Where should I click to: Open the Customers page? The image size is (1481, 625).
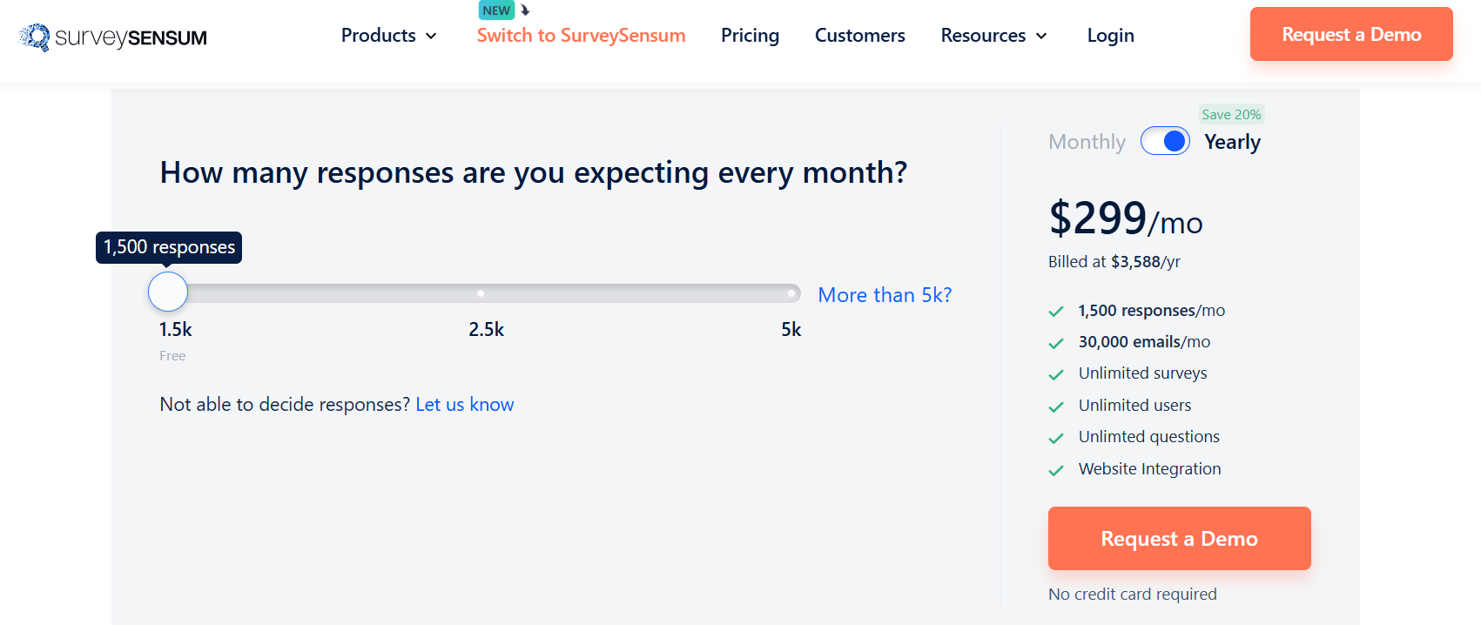click(x=859, y=36)
